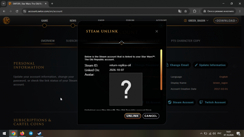Close the Steam Unlink dialog with X
The width and height of the screenshot is (244, 137).
157,31
